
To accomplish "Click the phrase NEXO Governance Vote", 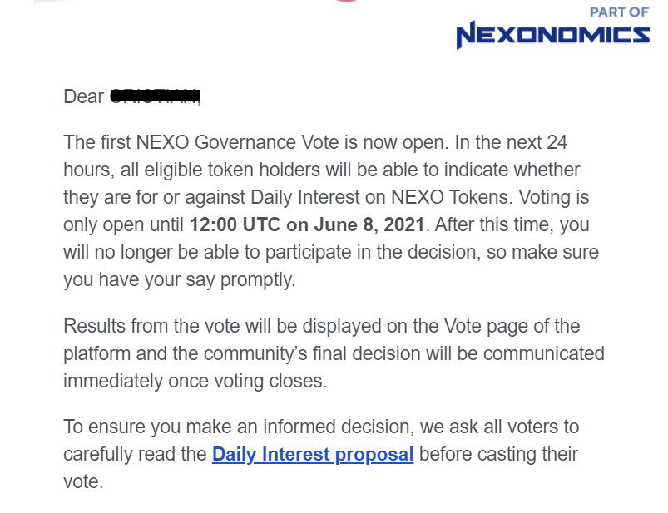I will click(x=239, y=142).
